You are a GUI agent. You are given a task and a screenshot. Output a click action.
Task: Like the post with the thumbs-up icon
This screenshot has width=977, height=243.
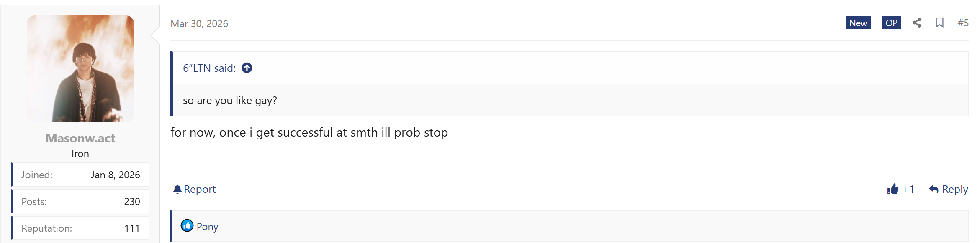(892, 189)
